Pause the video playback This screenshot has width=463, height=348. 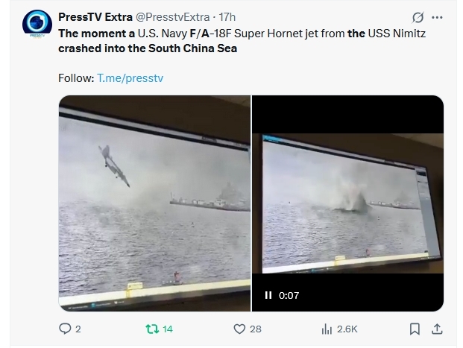click(x=268, y=295)
